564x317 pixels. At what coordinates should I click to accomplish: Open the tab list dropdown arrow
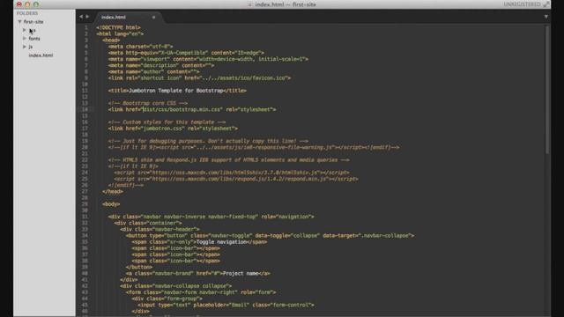[546, 17]
